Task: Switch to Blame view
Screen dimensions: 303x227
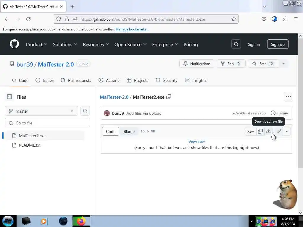Action: 129,131
